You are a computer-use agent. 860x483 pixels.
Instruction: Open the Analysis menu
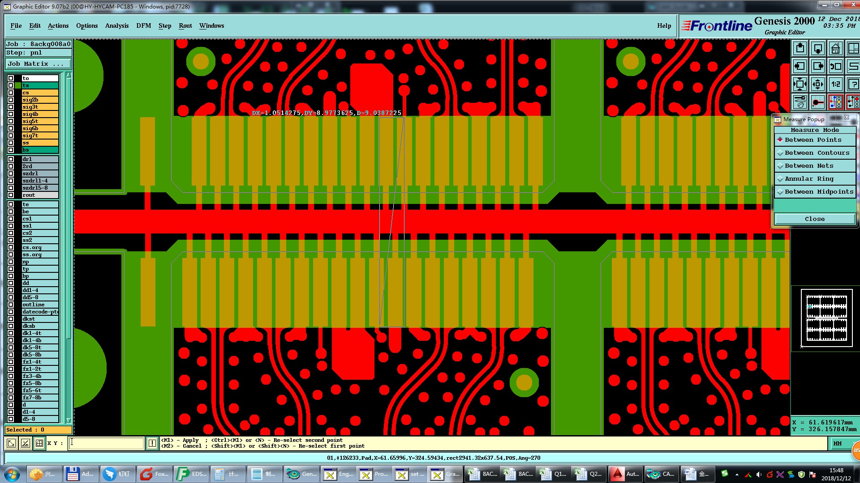(116, 26)
